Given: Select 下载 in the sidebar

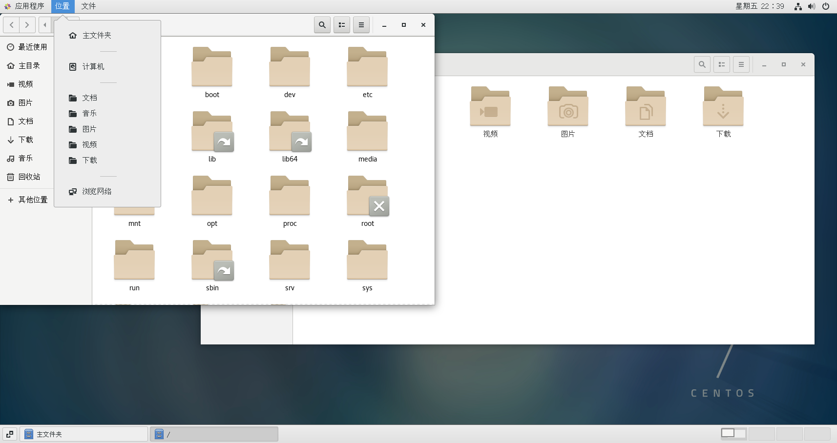Looking at the screenshot, I should pos(27,140).
